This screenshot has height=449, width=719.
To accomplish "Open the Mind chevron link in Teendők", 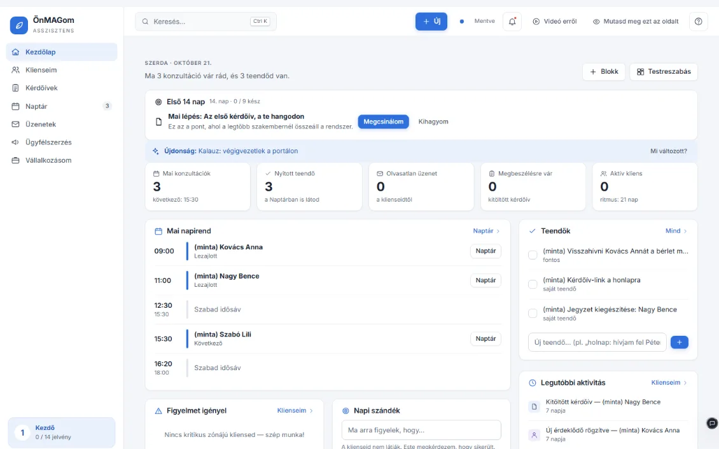I will click(676, 231).
